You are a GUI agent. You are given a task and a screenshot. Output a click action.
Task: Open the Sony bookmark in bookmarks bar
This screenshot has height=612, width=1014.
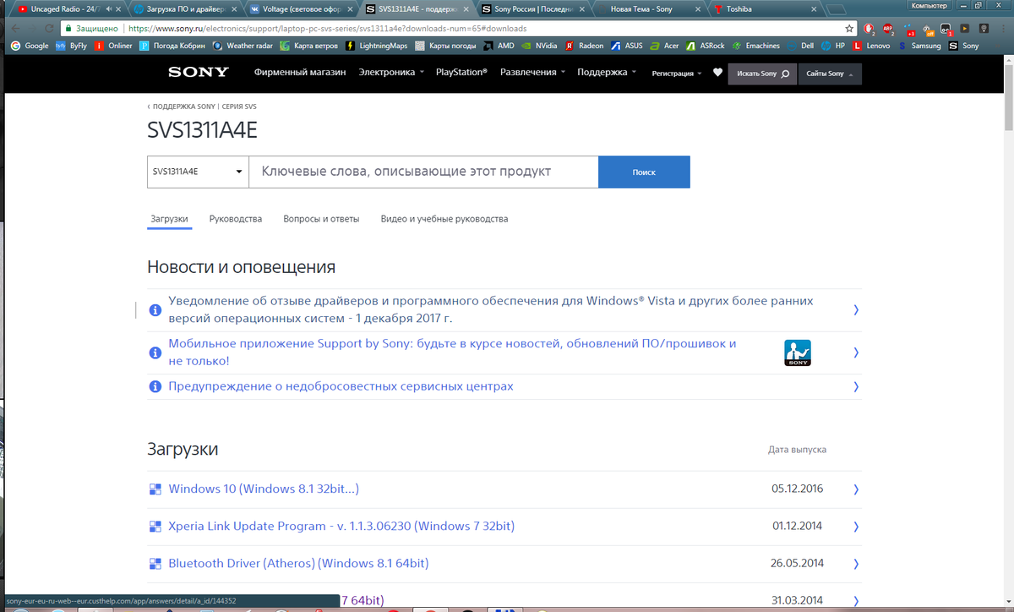964,46
